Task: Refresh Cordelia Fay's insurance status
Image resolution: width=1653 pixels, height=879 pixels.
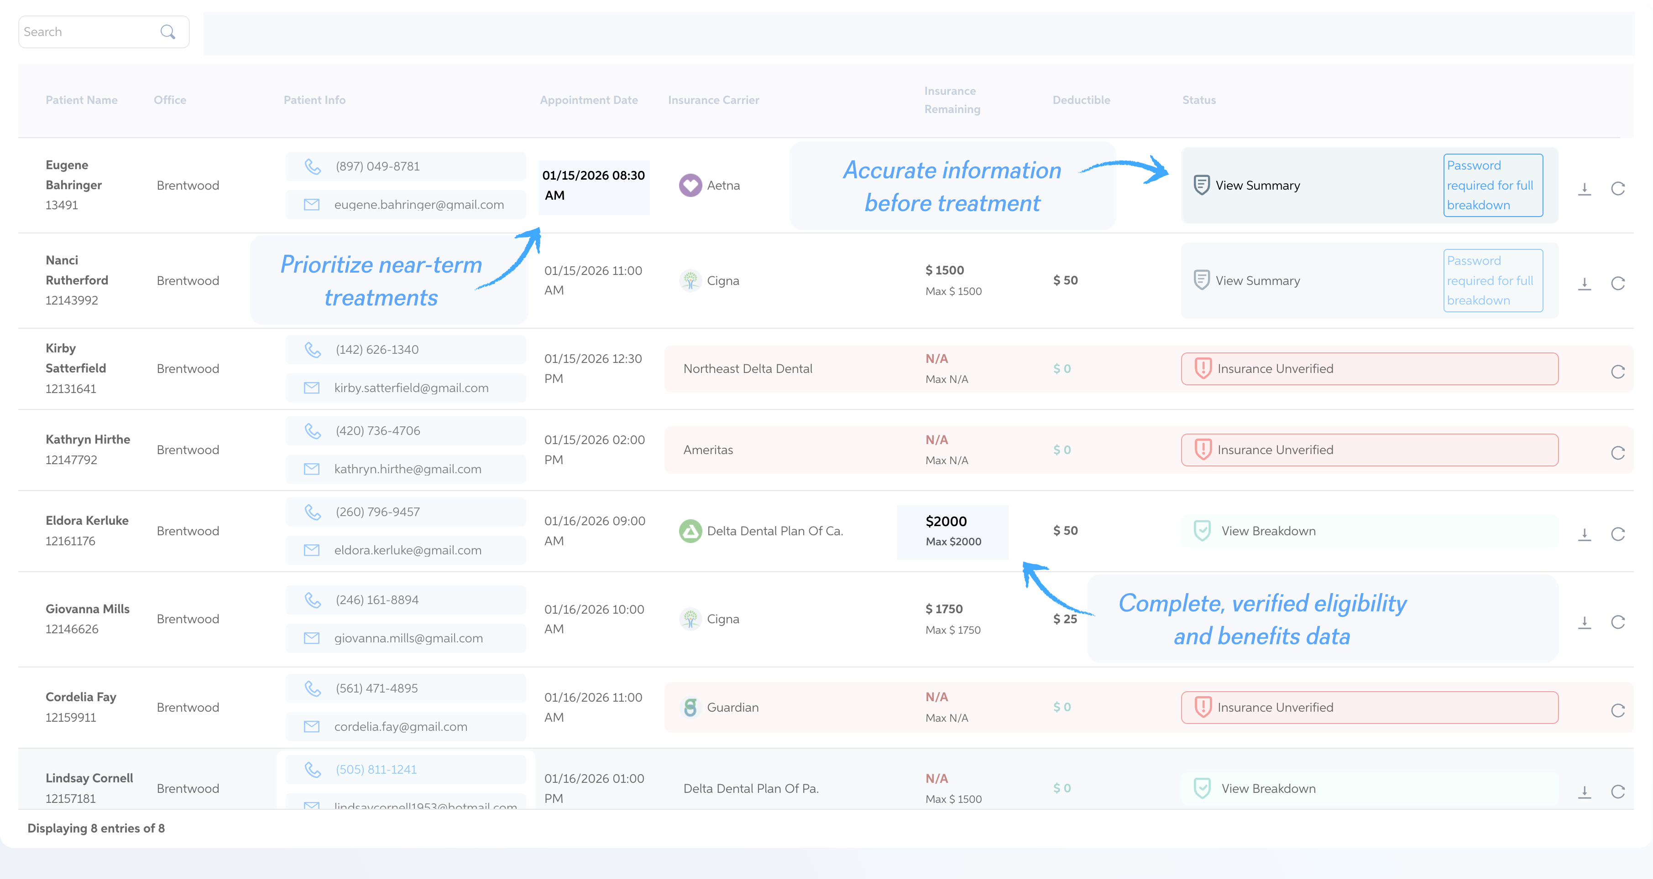Action: click(x=1617, y=710)
